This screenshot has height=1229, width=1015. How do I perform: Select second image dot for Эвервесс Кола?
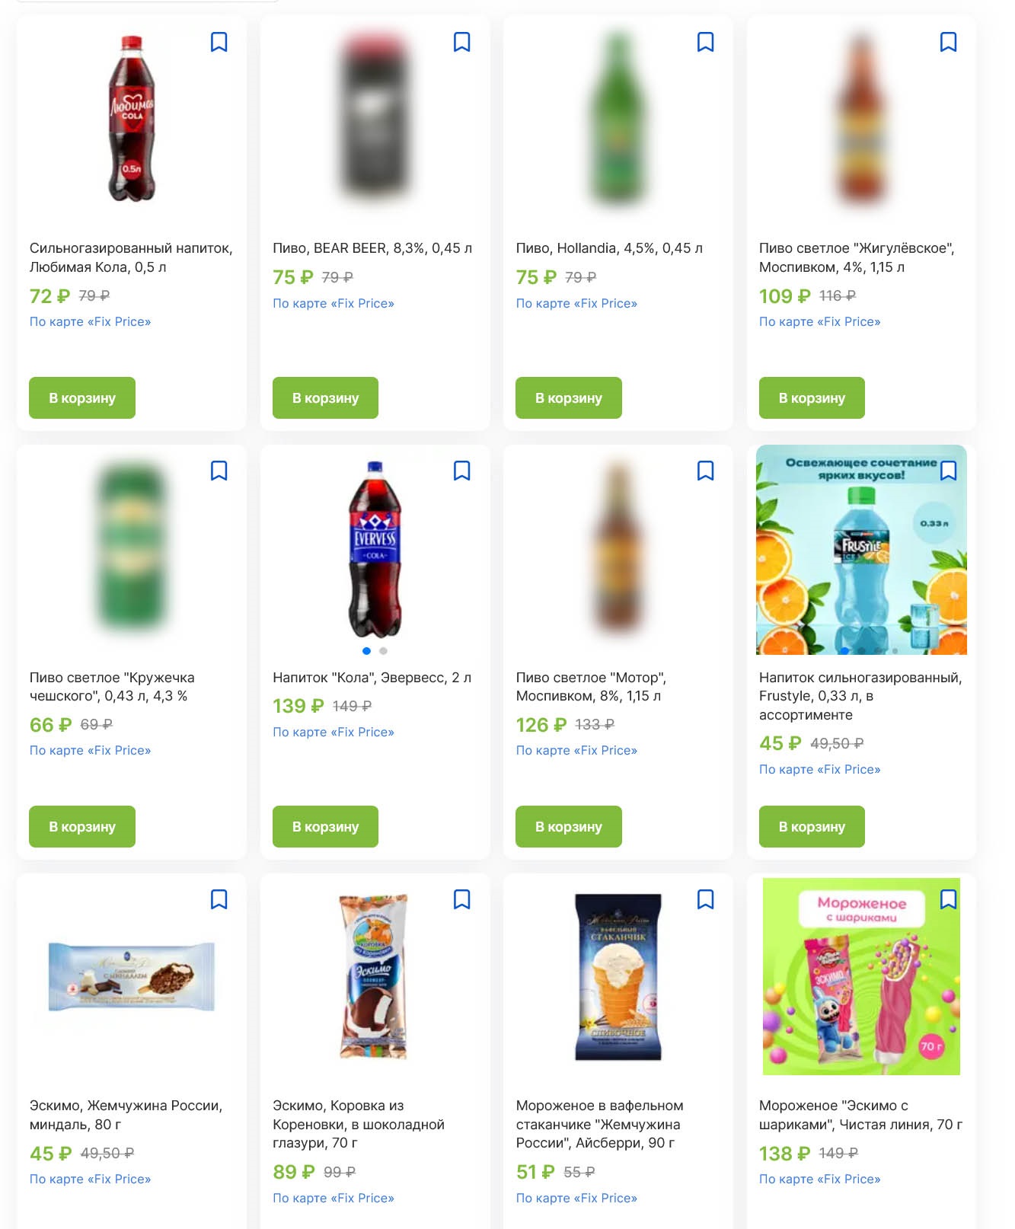(383, 651)
